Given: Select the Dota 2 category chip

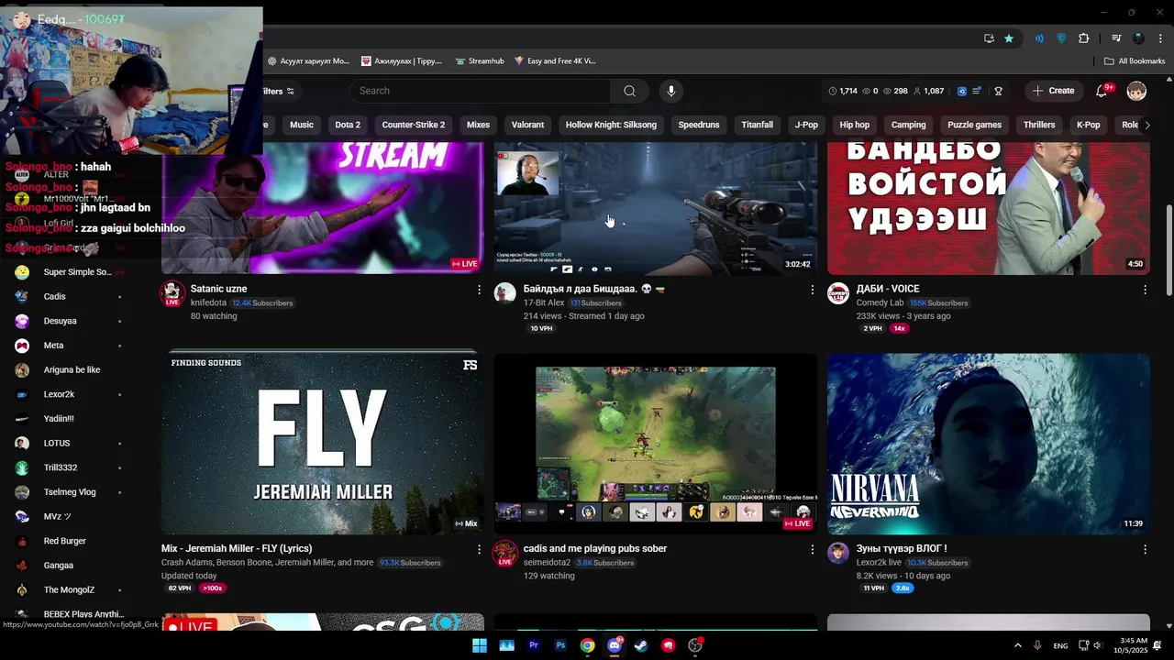Looking at the screenshot, I should 348,125.
